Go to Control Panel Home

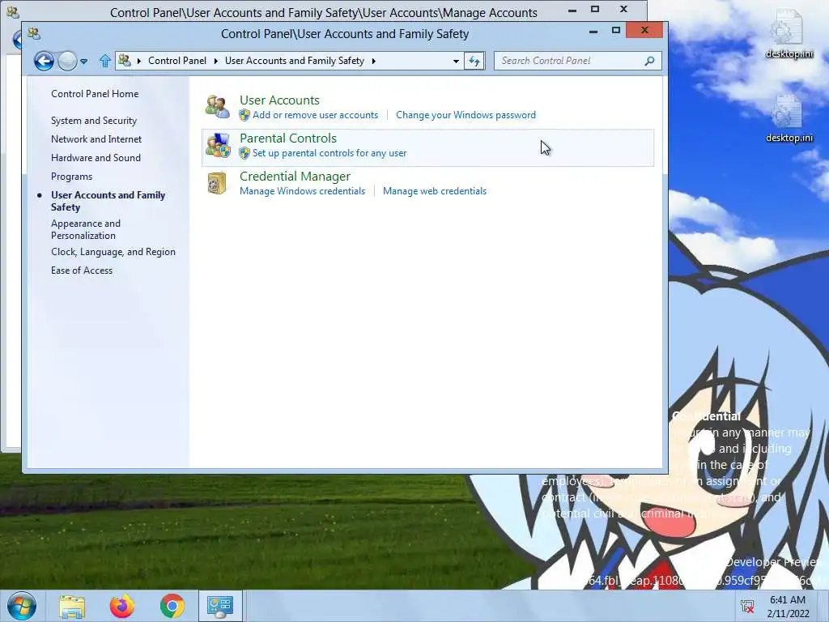(95, 94)
